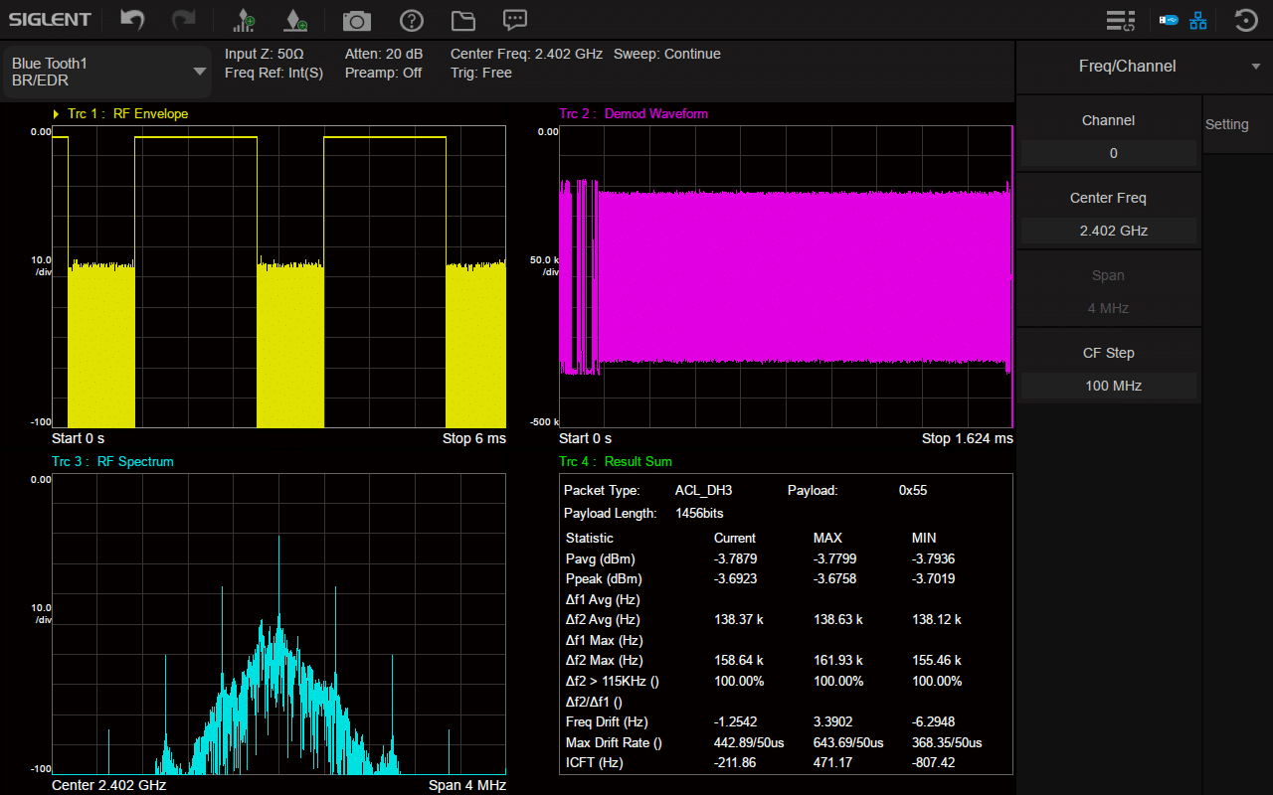Click the USB drive status icon
The width and height of the screenshot is (1273, 795).
coord(1169,20)
